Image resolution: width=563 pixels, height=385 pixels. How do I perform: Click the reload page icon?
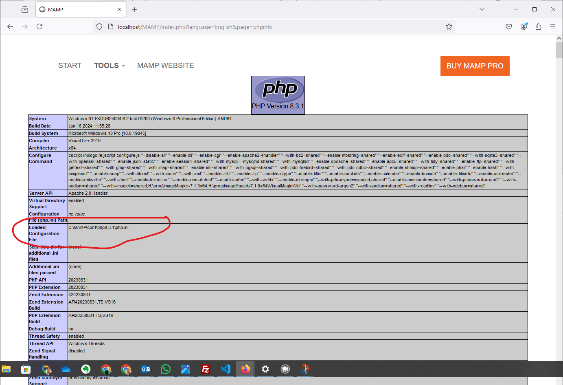(39, 26)
